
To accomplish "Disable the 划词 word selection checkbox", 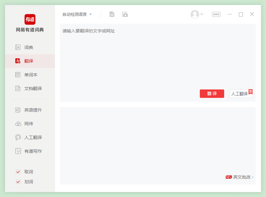I will tap(18, 181).
